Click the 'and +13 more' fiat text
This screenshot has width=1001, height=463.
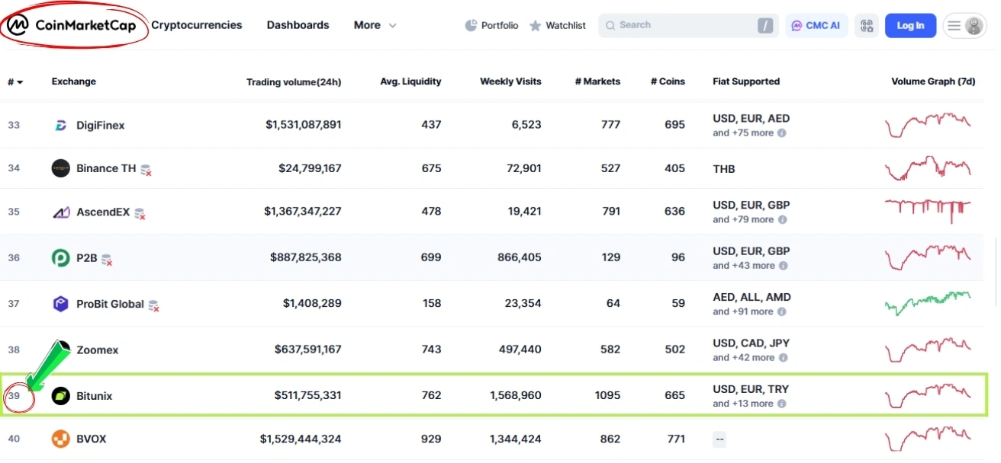coord(743,404)
